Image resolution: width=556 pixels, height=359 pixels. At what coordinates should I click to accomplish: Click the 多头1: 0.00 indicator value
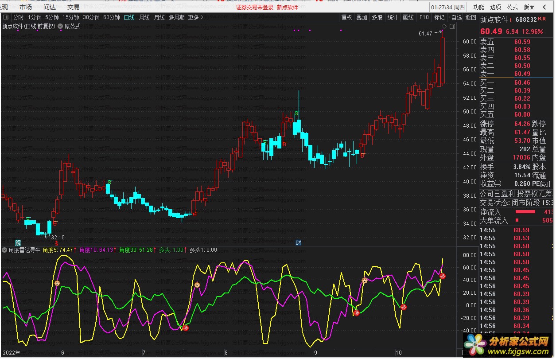(x=203, y=250)
